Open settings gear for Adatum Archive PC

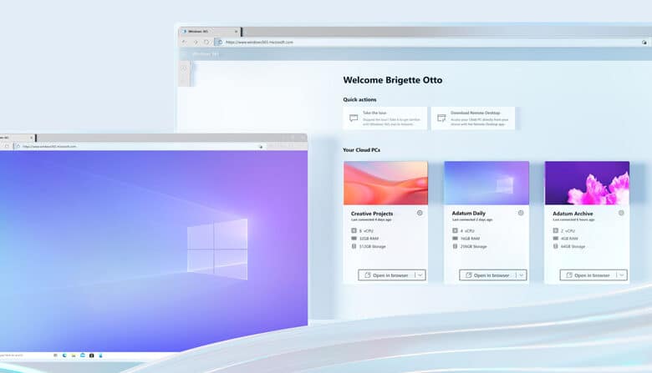click(x=621, y=213)
